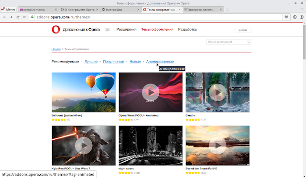Play the Eye of the Storm preview
The height and width of the screenshot is (178, 306).
(218, 146)
